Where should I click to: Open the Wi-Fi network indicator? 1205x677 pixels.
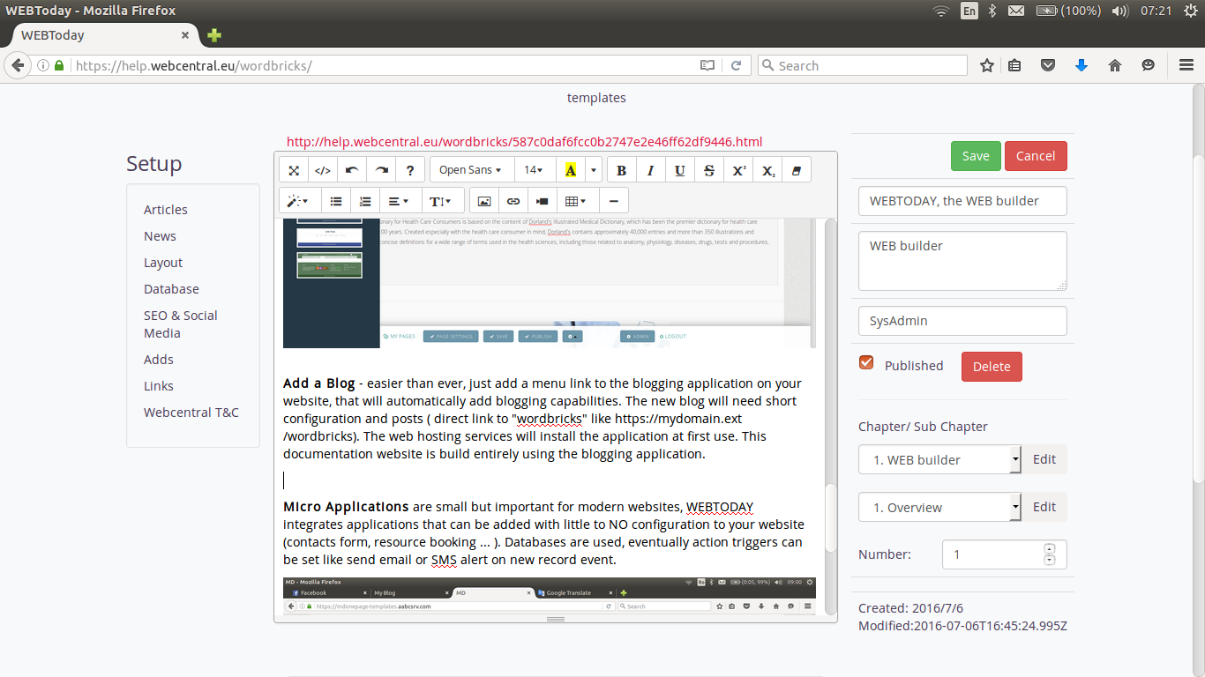[x=941, y=11]
